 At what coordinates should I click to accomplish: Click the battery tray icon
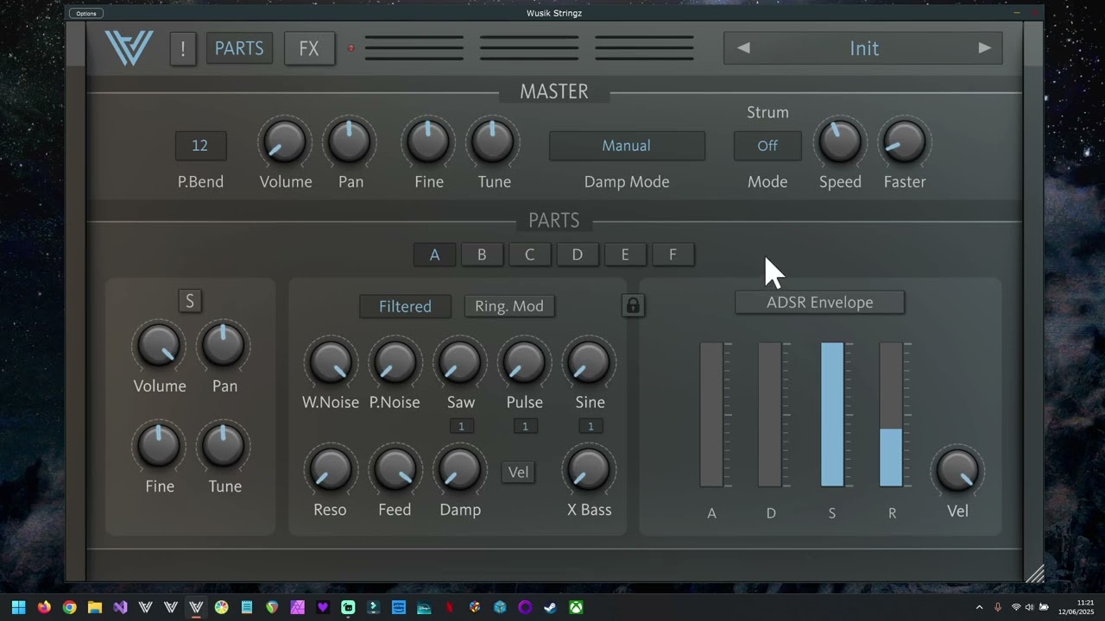tap(1044, 607)
